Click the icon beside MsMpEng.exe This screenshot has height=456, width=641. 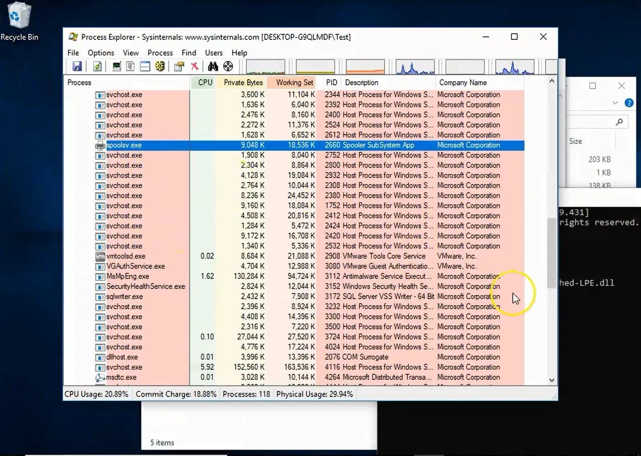(x=100, y=276)
